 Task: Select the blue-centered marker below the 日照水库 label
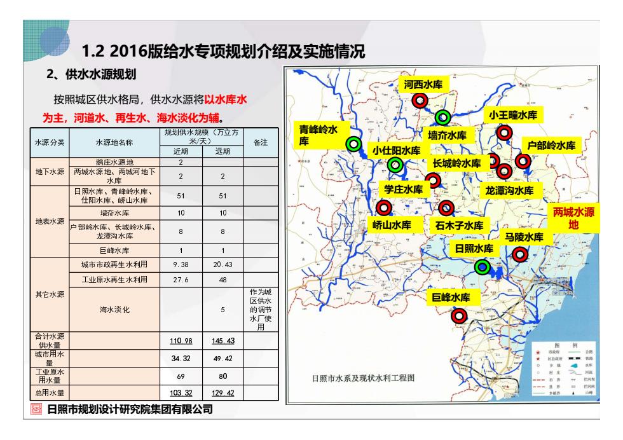(483, 267)
